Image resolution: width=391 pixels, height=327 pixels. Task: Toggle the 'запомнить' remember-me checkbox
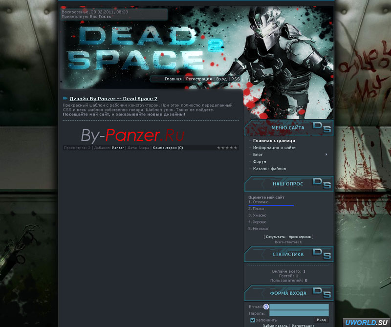252,320
